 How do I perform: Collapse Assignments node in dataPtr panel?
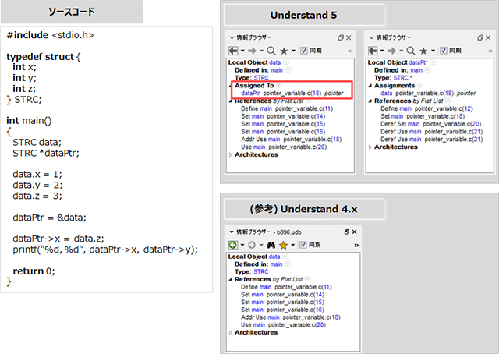(370, 86)
